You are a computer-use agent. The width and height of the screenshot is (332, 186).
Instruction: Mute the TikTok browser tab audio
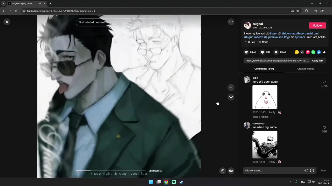click(40, 4)
